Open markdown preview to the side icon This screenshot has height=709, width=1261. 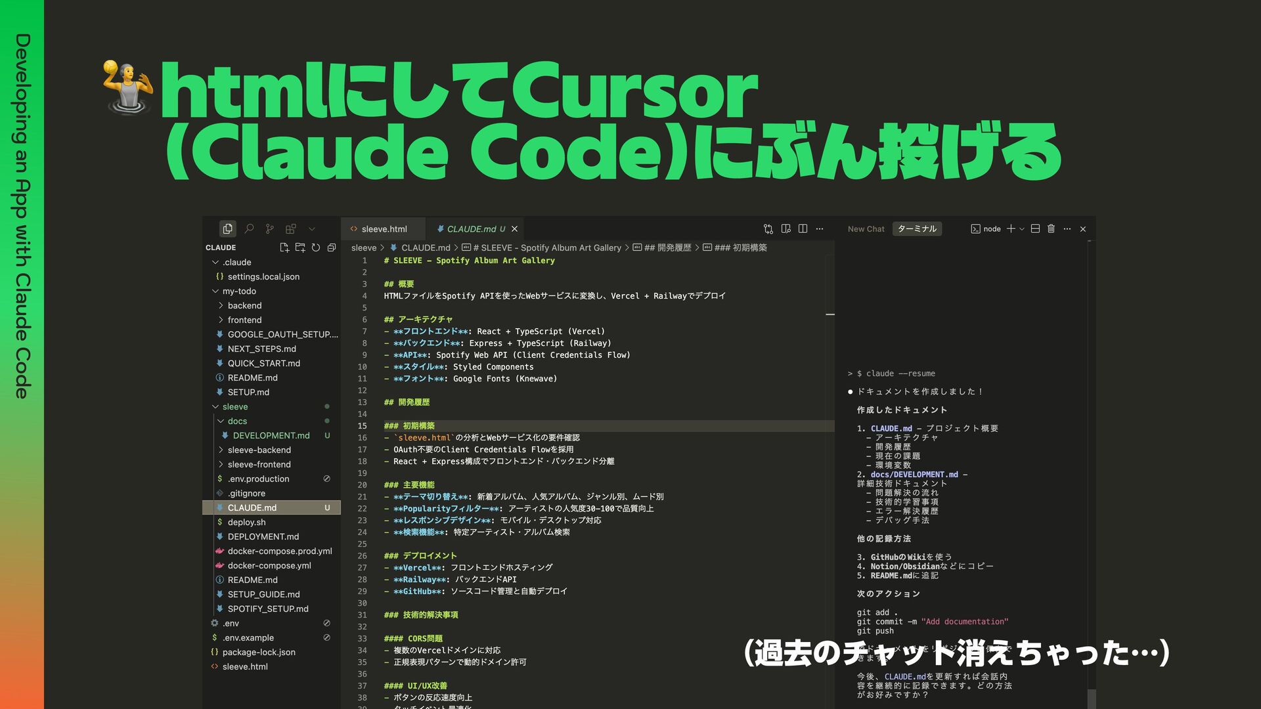click(786, 229)
